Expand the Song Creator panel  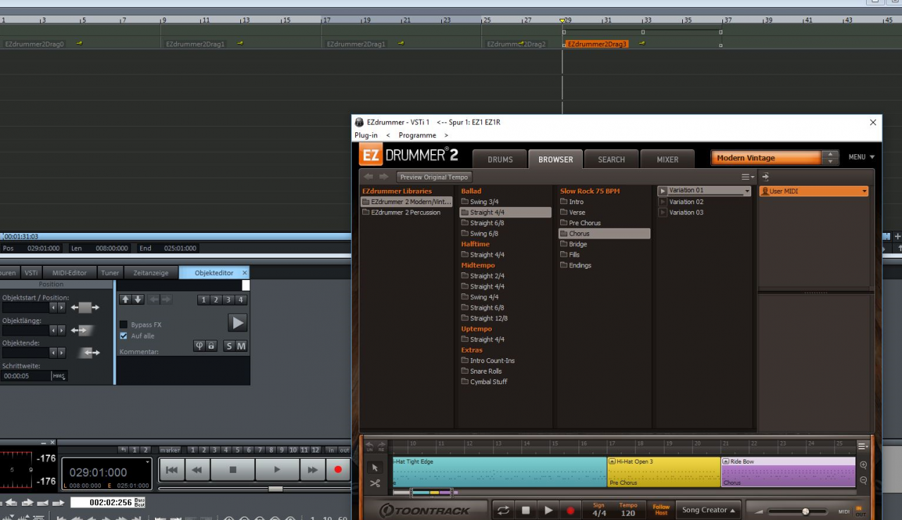click(x=708, y=510)
